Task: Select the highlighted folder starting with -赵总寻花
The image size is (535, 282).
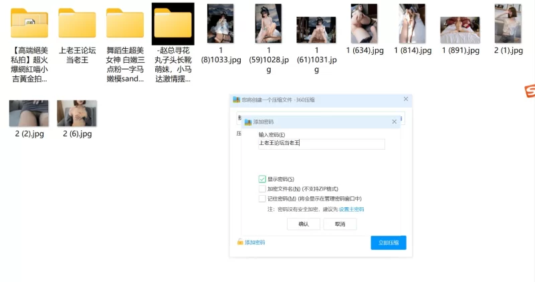Action: (173, 24)
